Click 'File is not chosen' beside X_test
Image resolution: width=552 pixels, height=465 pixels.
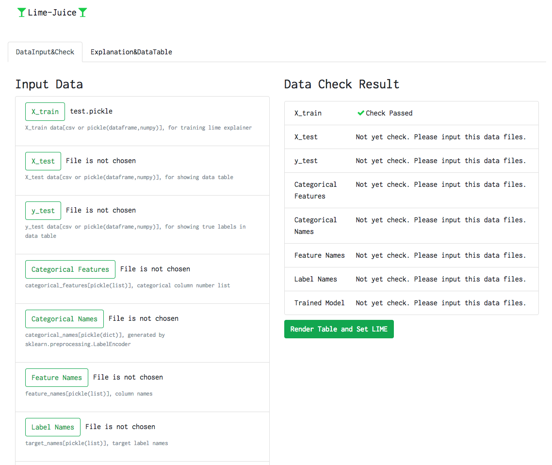coord(101,161)
